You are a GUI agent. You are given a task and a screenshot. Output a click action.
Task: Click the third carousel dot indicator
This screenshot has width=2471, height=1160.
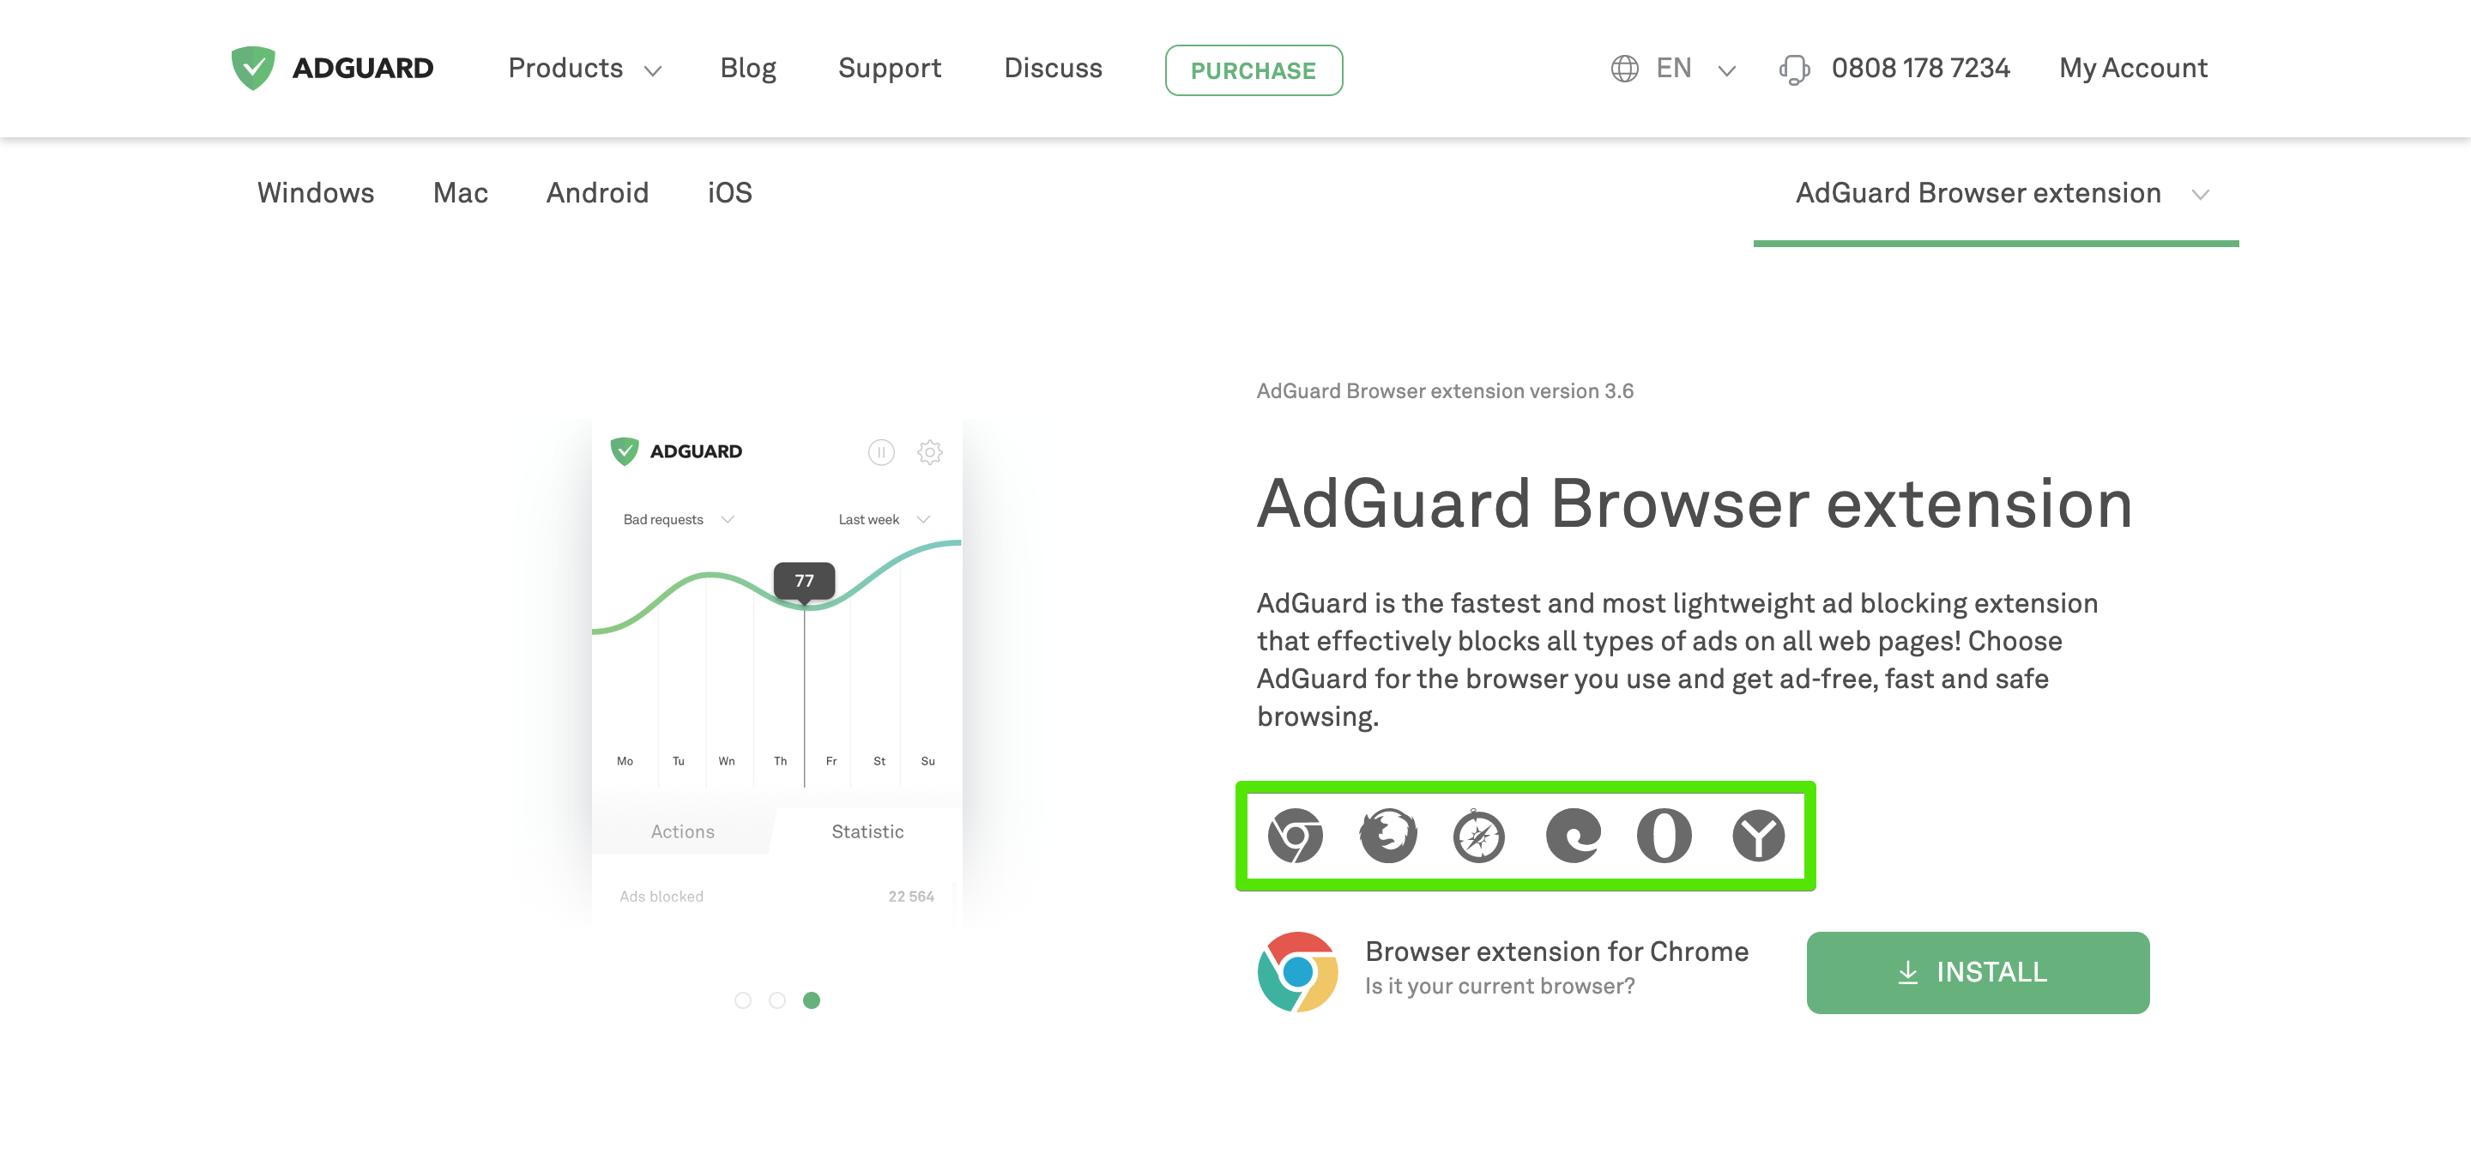click(808, 998)
